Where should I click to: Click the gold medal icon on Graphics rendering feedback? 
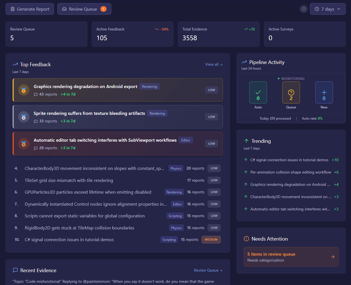click(x=24, y=90)
